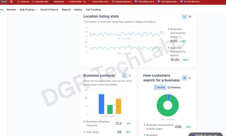
Task: Click the apps grid icon in bookmarks bar
Action: [11, 2]
